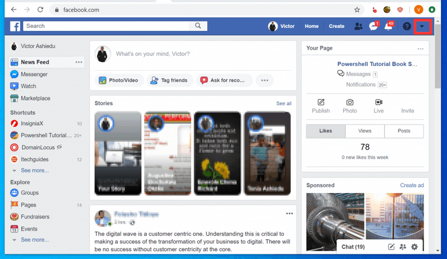The width and height of the screenshot is (447, 259).
Task: Click the Create ad link
Action: pos(412,185)
